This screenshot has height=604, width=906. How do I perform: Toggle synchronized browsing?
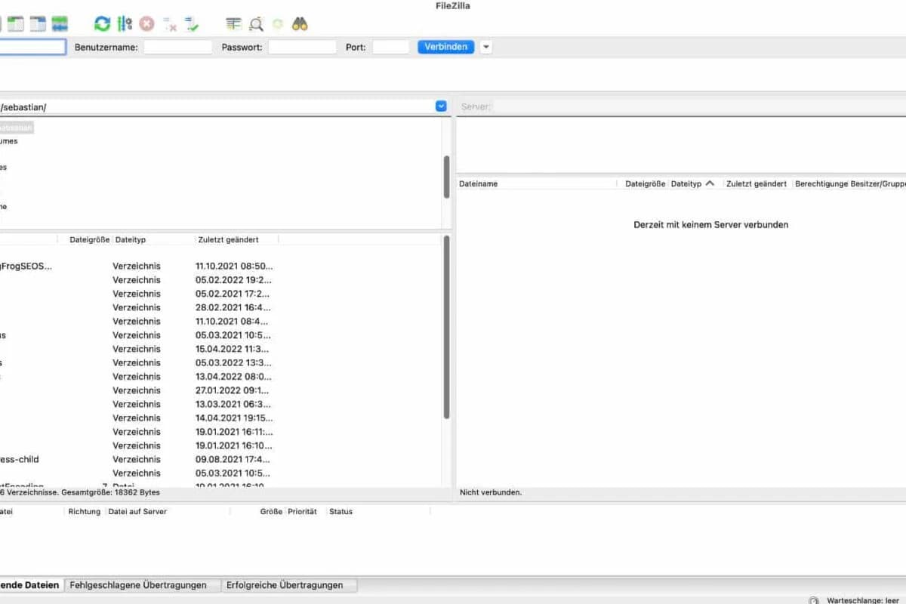pyautogui.click(x=276, y=23)
